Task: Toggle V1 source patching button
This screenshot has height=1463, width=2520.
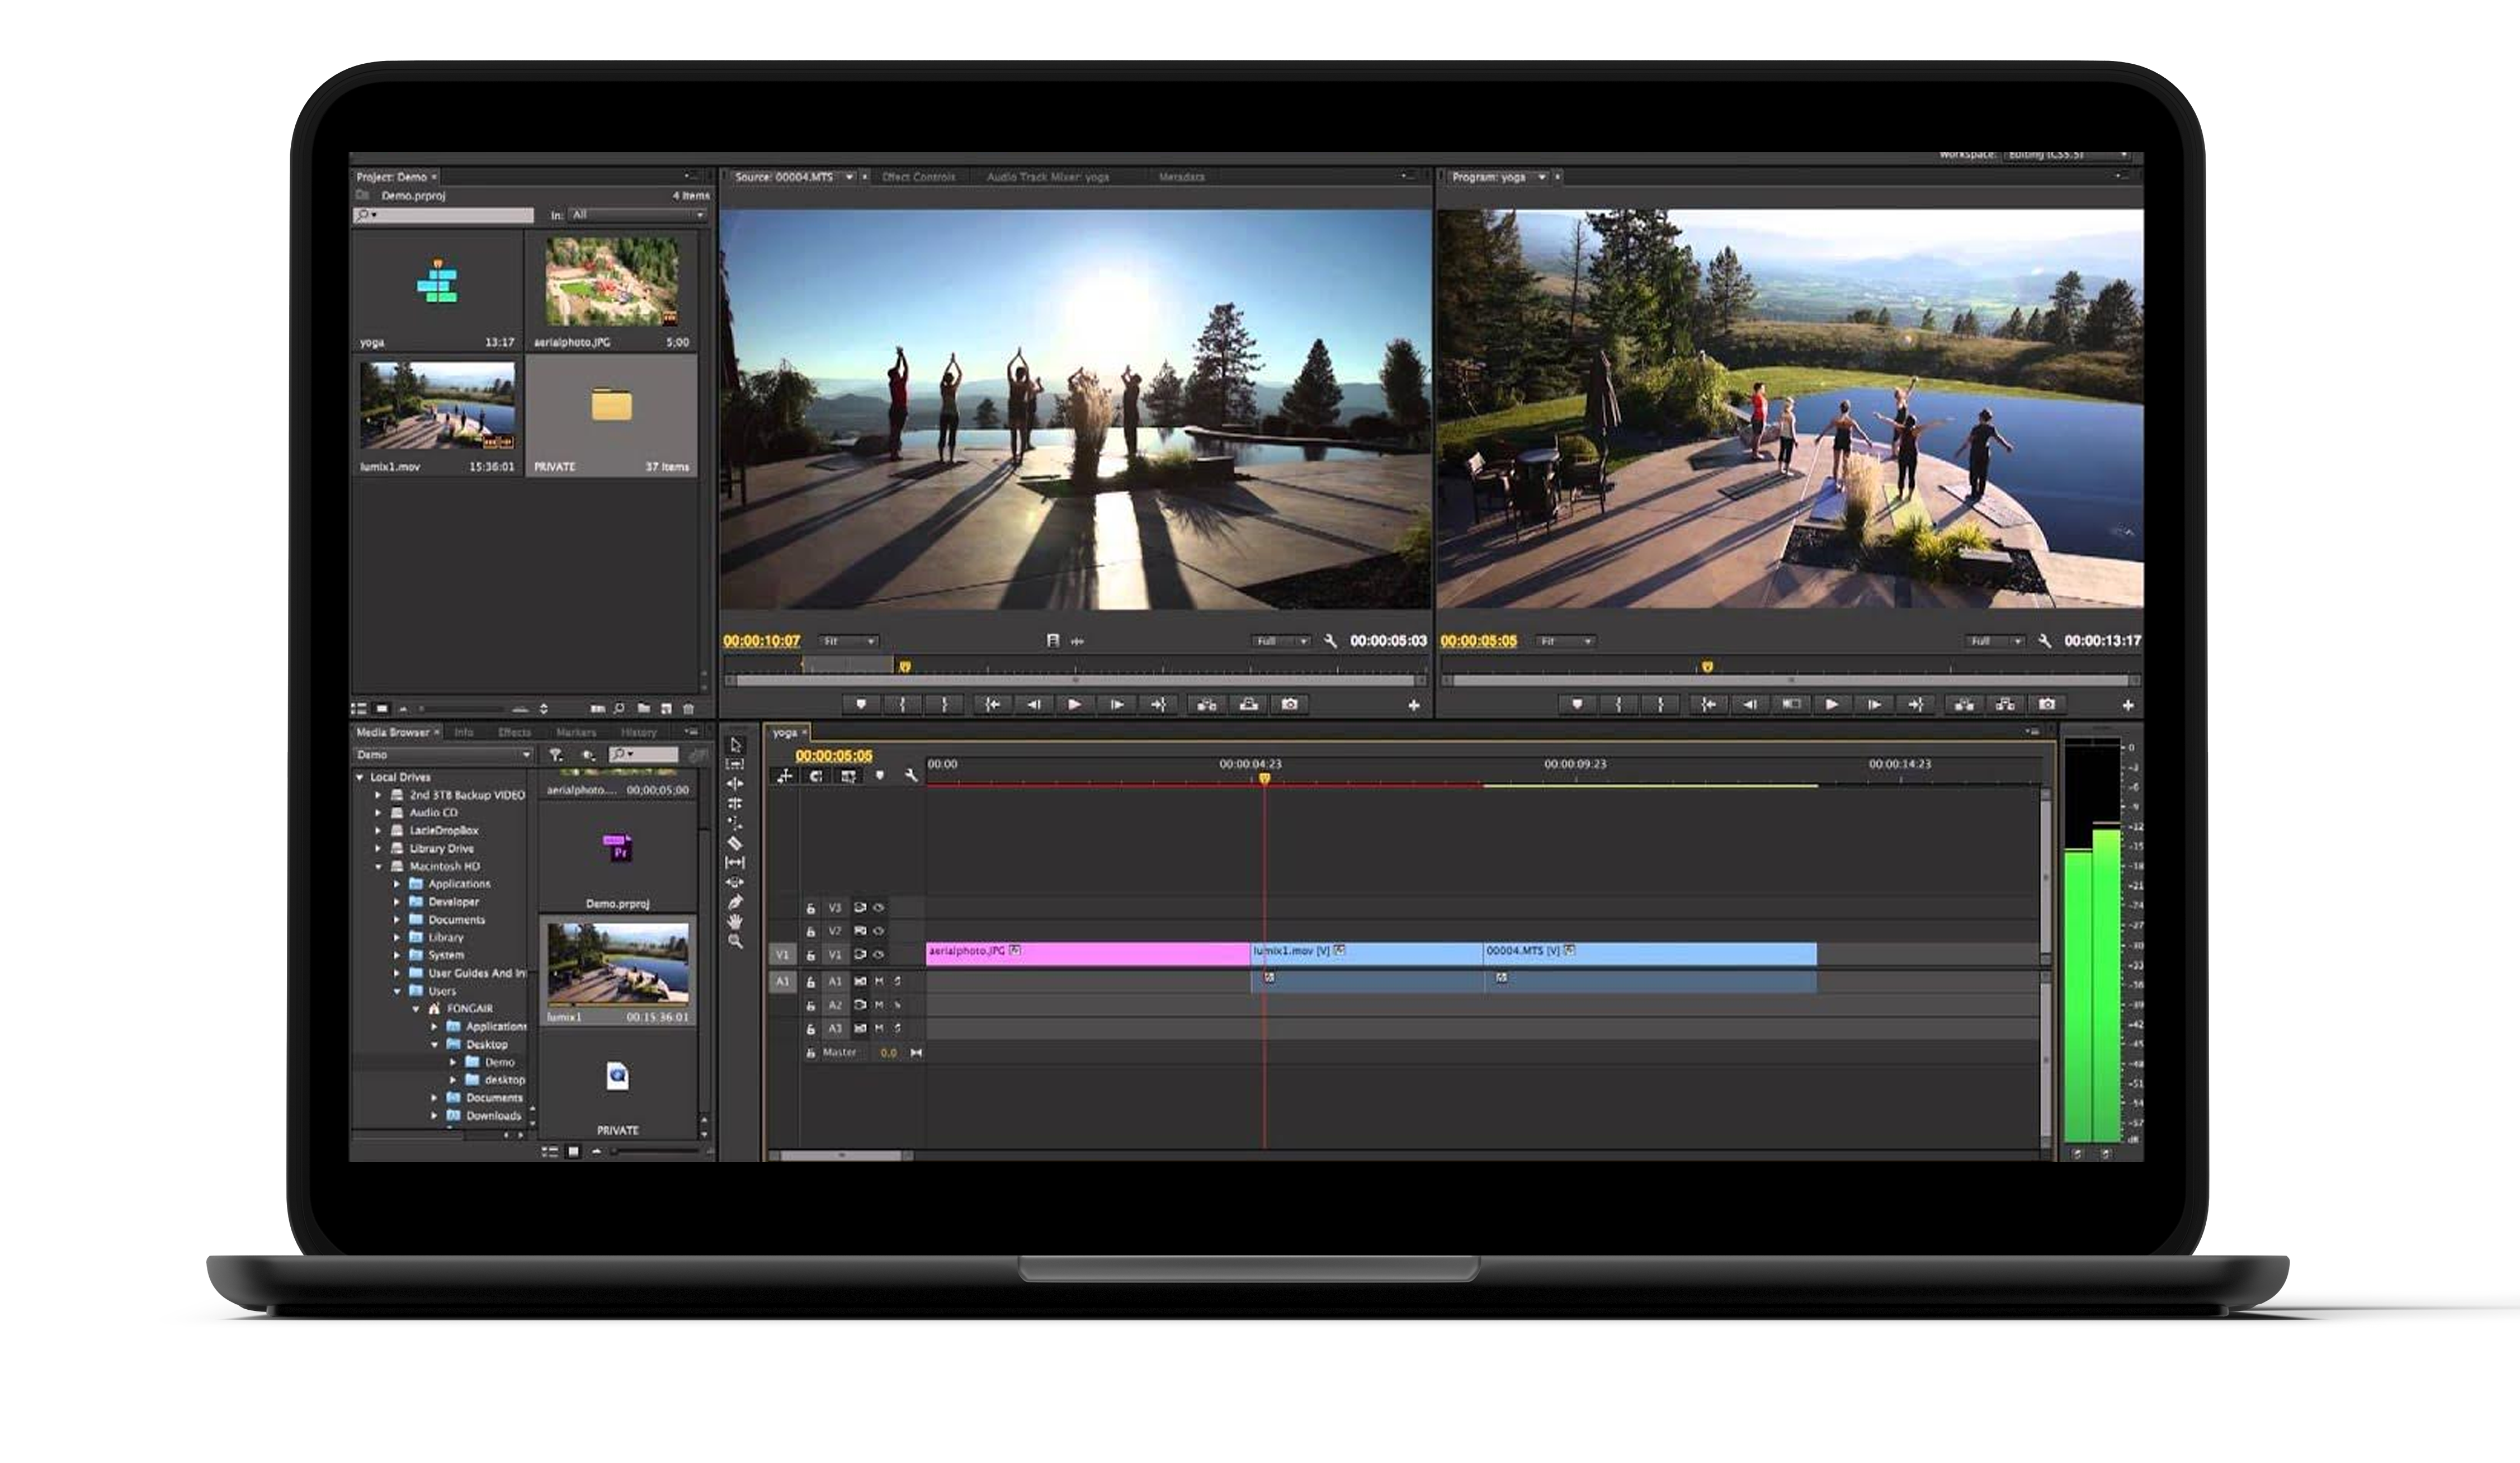Action: tap(783, 955)
